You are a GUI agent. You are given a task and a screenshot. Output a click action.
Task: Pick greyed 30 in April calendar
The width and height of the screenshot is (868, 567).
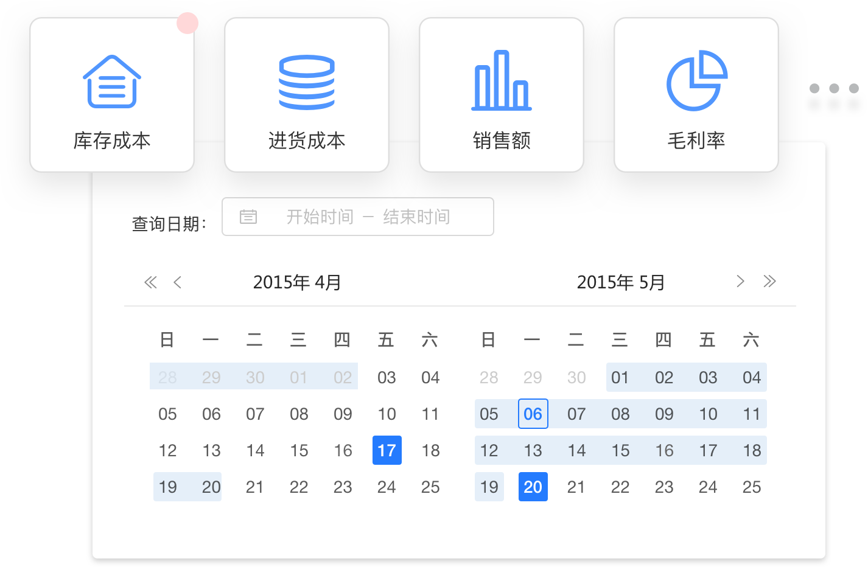(256, 377)
